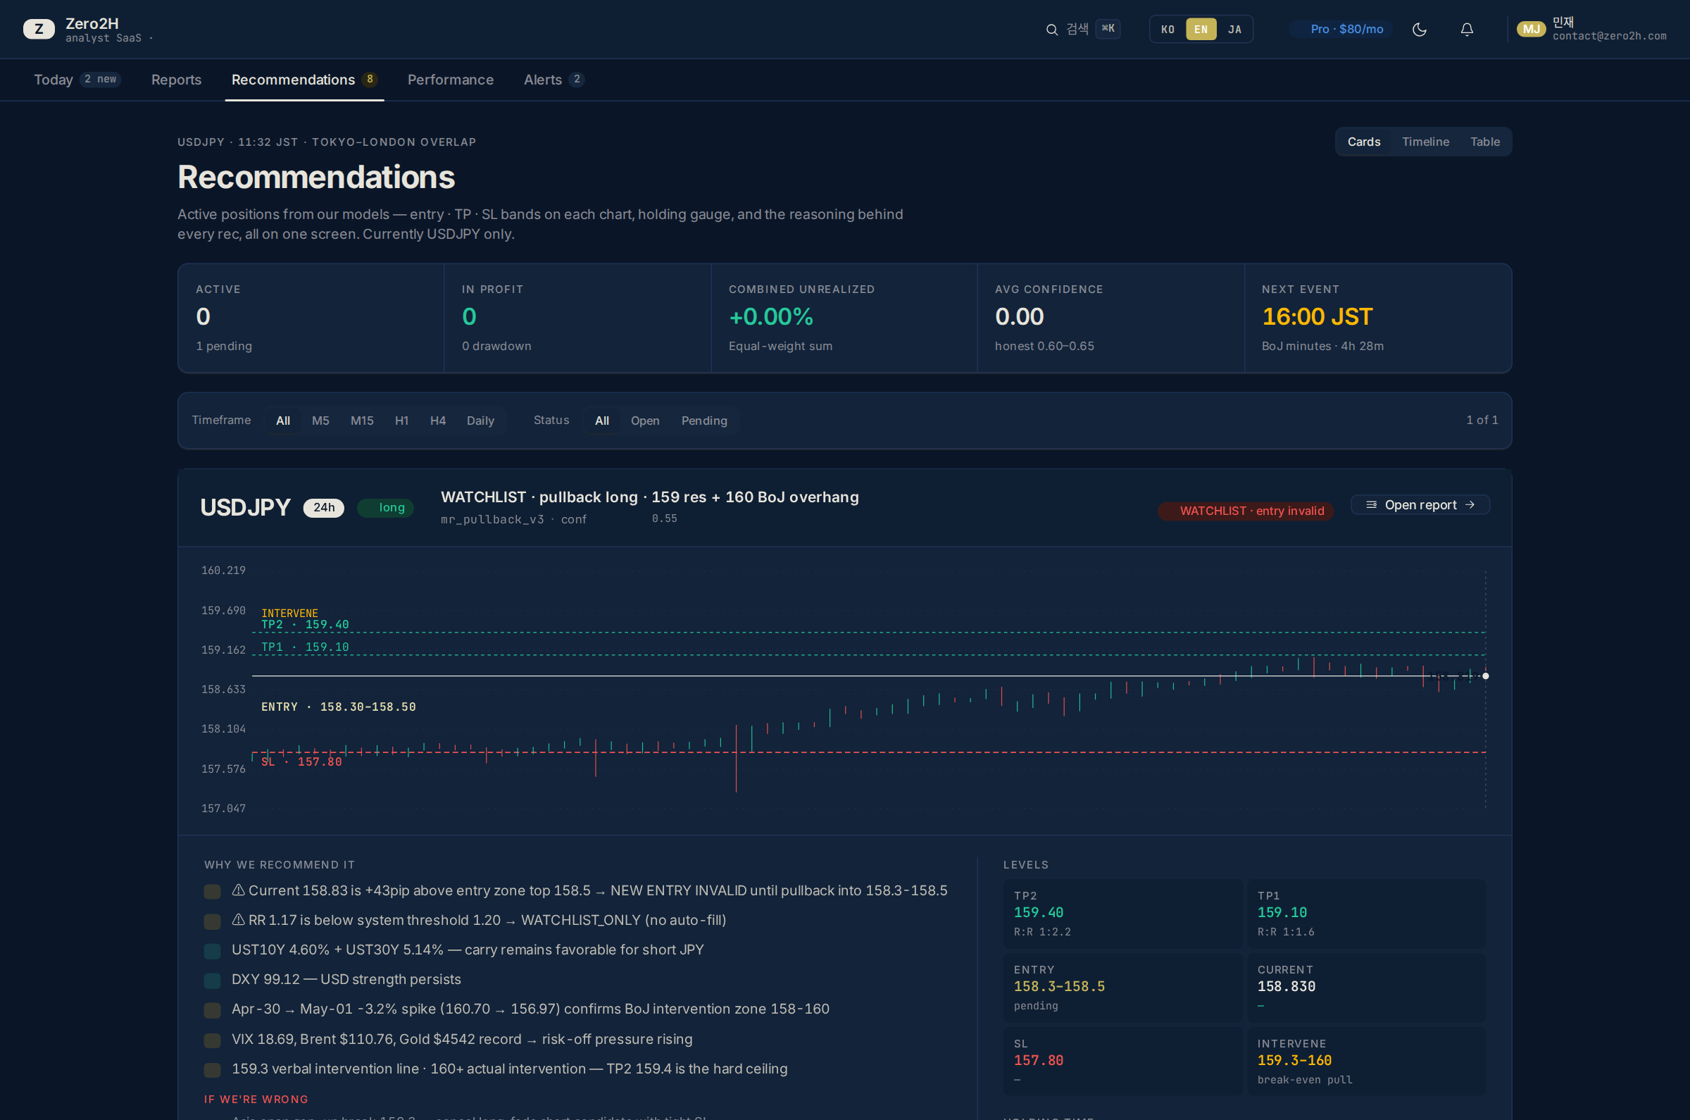The width and height of the screenshot is (1690, 1120).
Task: Select the Recommendations tab
Action: coord(304,80)
